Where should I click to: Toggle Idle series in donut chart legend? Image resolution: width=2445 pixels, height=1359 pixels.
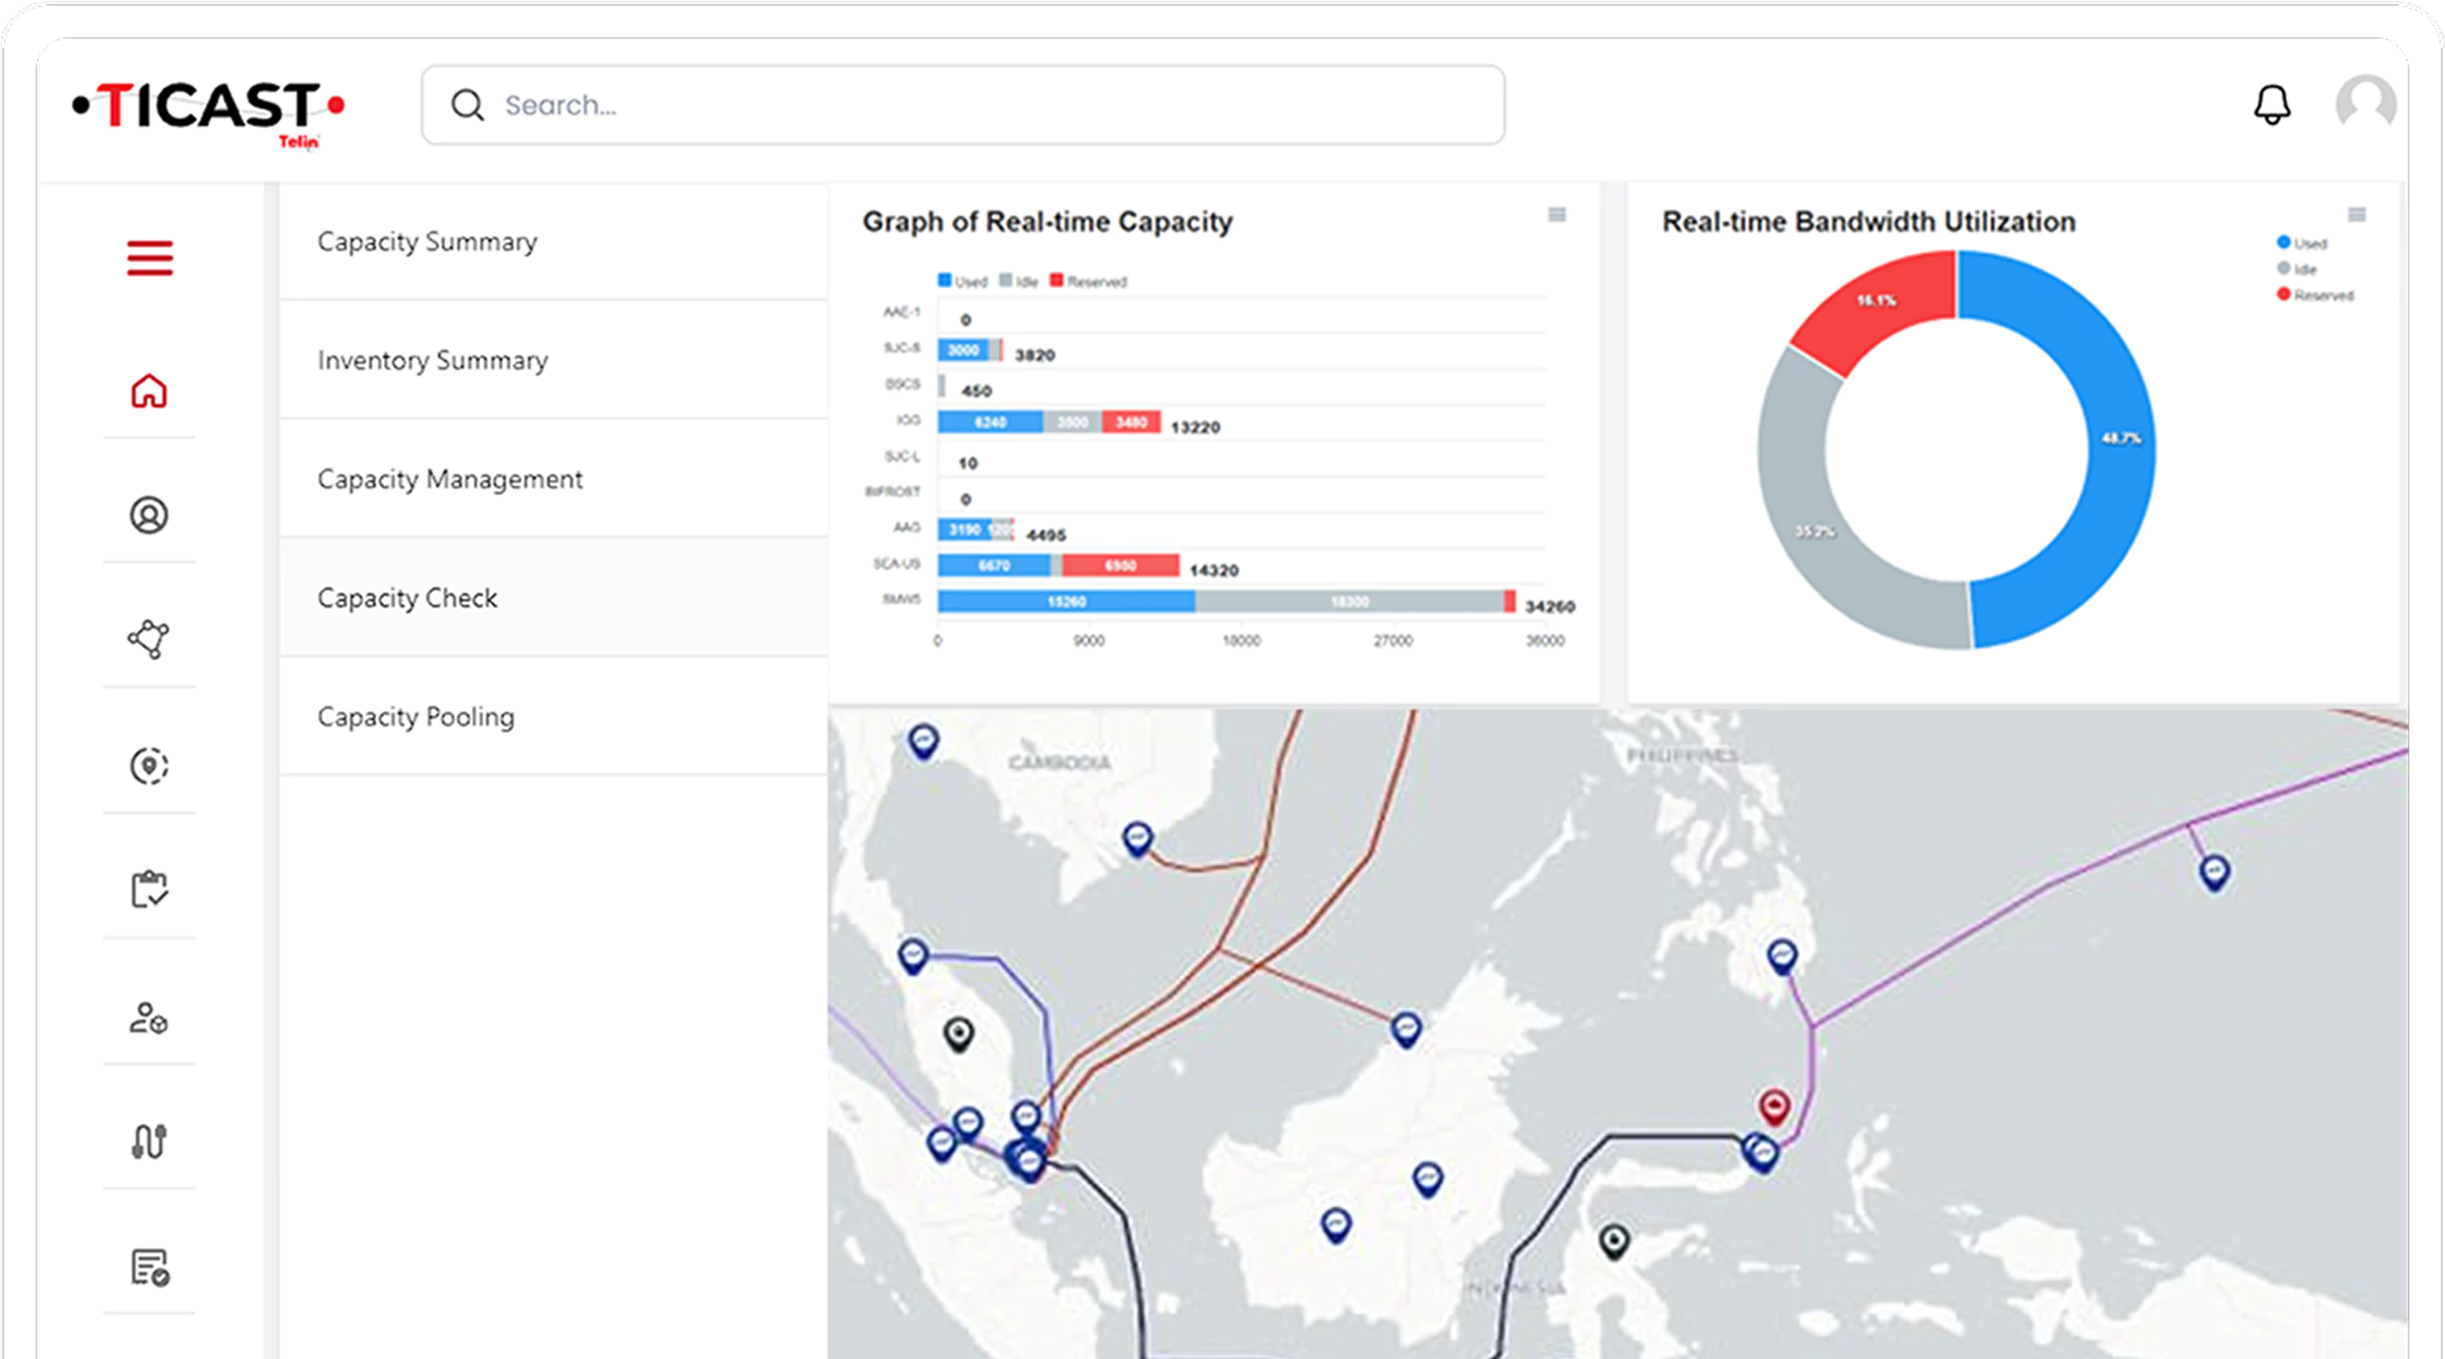coord(2296,268)
